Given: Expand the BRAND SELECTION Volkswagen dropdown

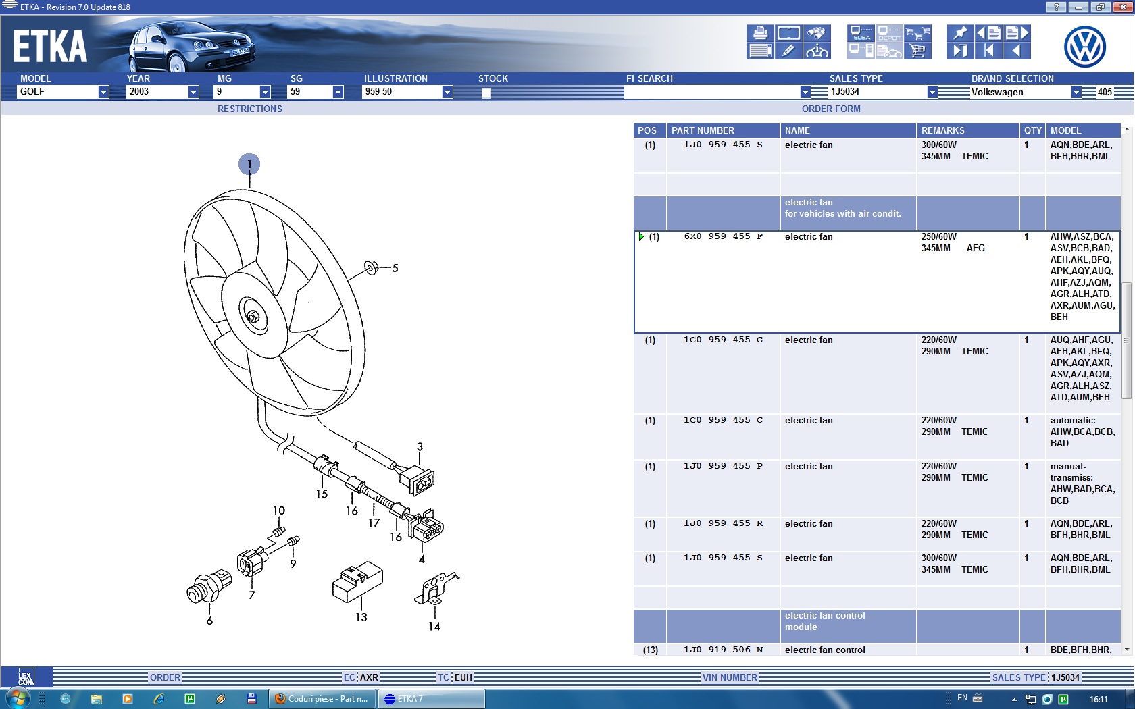Looking at the screenshot, I should [x=1076, y=92].
